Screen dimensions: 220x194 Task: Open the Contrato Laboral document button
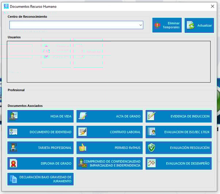109,132
